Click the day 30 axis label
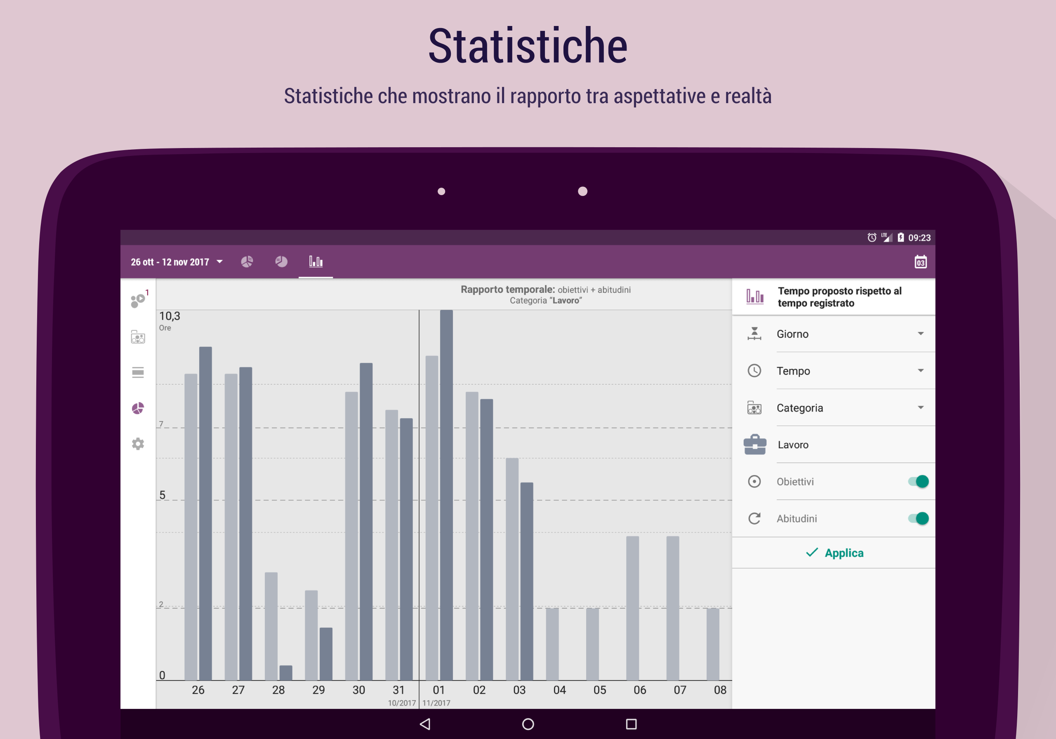The image size is (1056, 739). tap(359, 690)
